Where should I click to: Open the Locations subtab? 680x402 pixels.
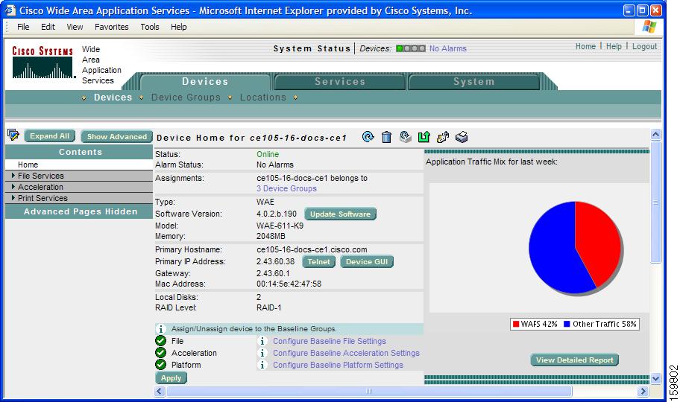tap(262, 98)
